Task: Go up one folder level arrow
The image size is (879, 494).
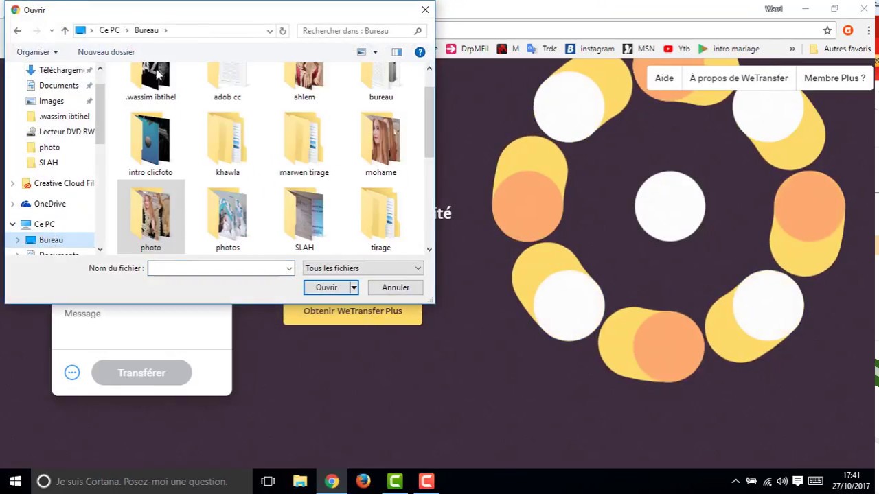Action: [65, 30]
